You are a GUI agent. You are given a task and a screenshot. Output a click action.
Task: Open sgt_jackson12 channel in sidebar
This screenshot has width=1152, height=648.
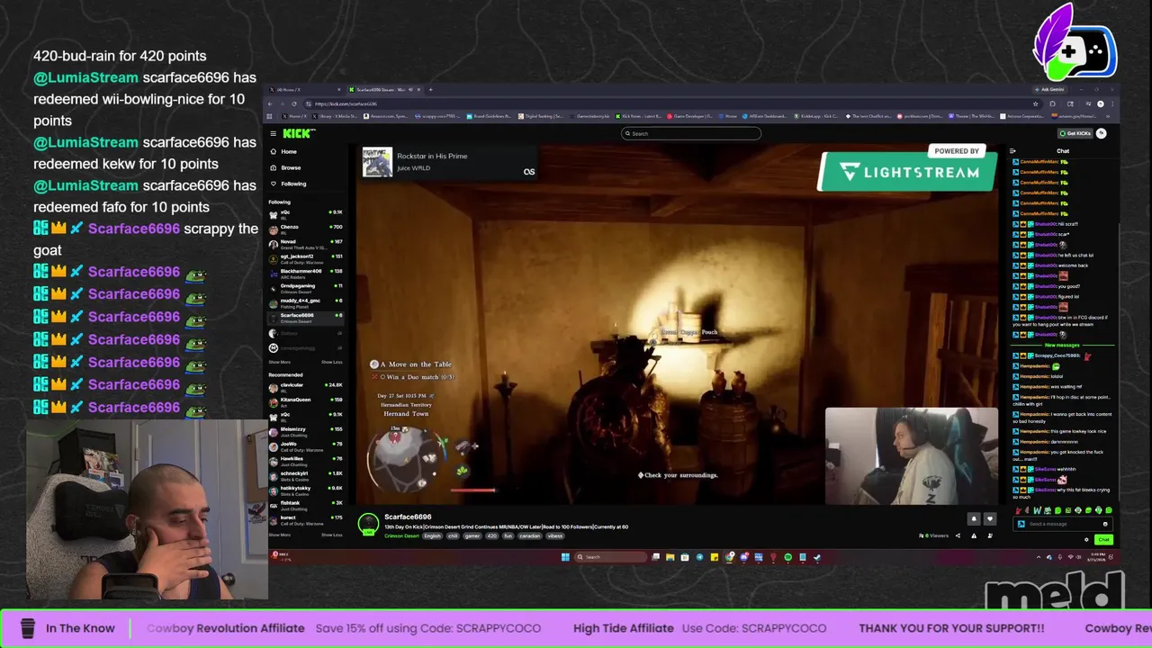coord(306,257)
